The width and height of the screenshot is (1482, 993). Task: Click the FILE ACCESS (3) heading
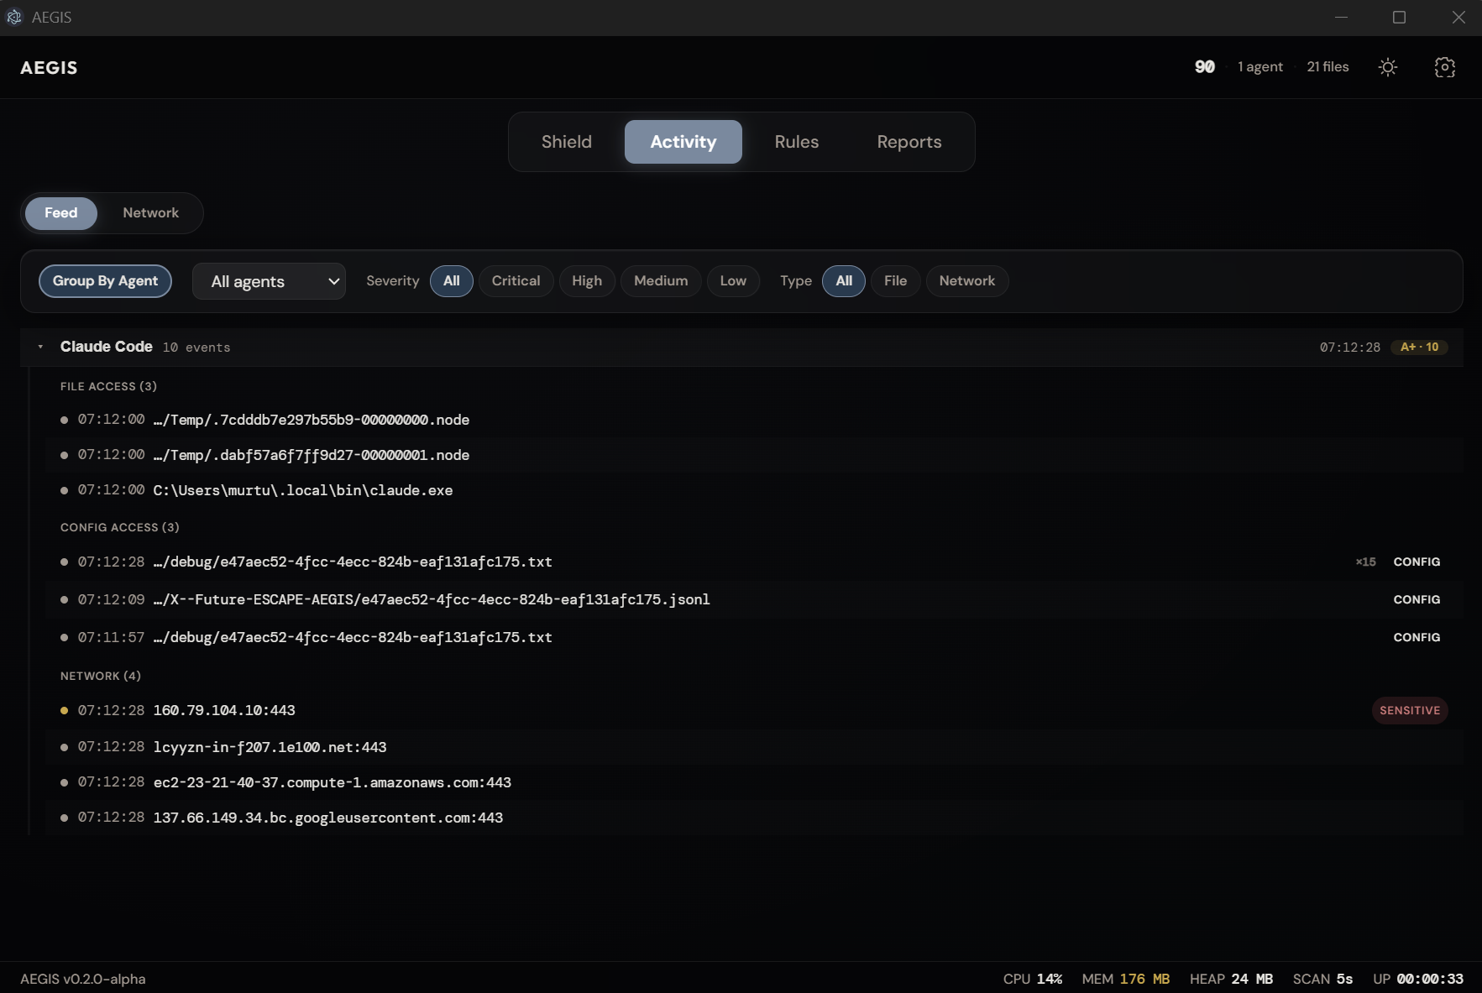click(x=108, y=386)
